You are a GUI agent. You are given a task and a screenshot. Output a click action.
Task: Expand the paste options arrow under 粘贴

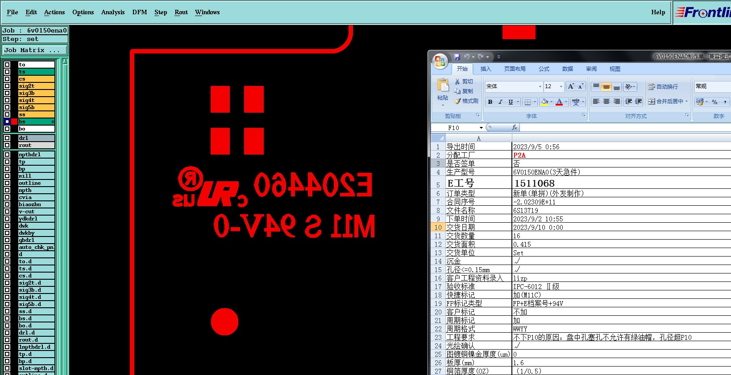[x=443, y=105]
